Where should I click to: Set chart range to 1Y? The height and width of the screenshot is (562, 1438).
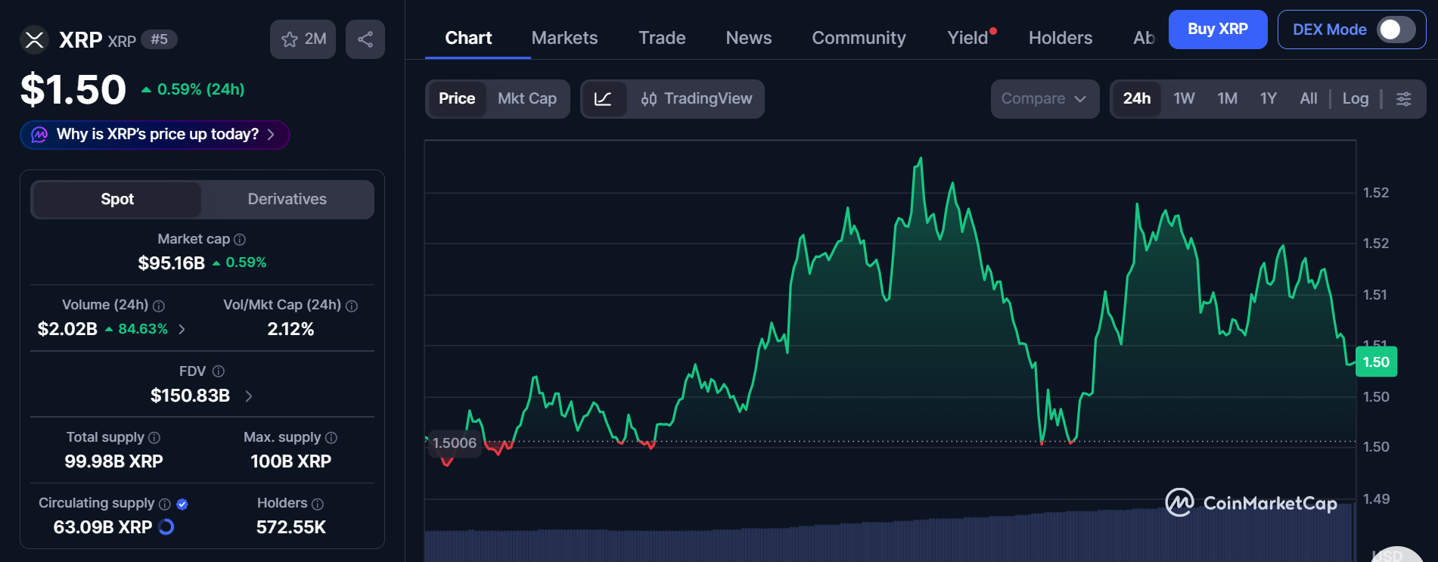(x=1269, y=99)
